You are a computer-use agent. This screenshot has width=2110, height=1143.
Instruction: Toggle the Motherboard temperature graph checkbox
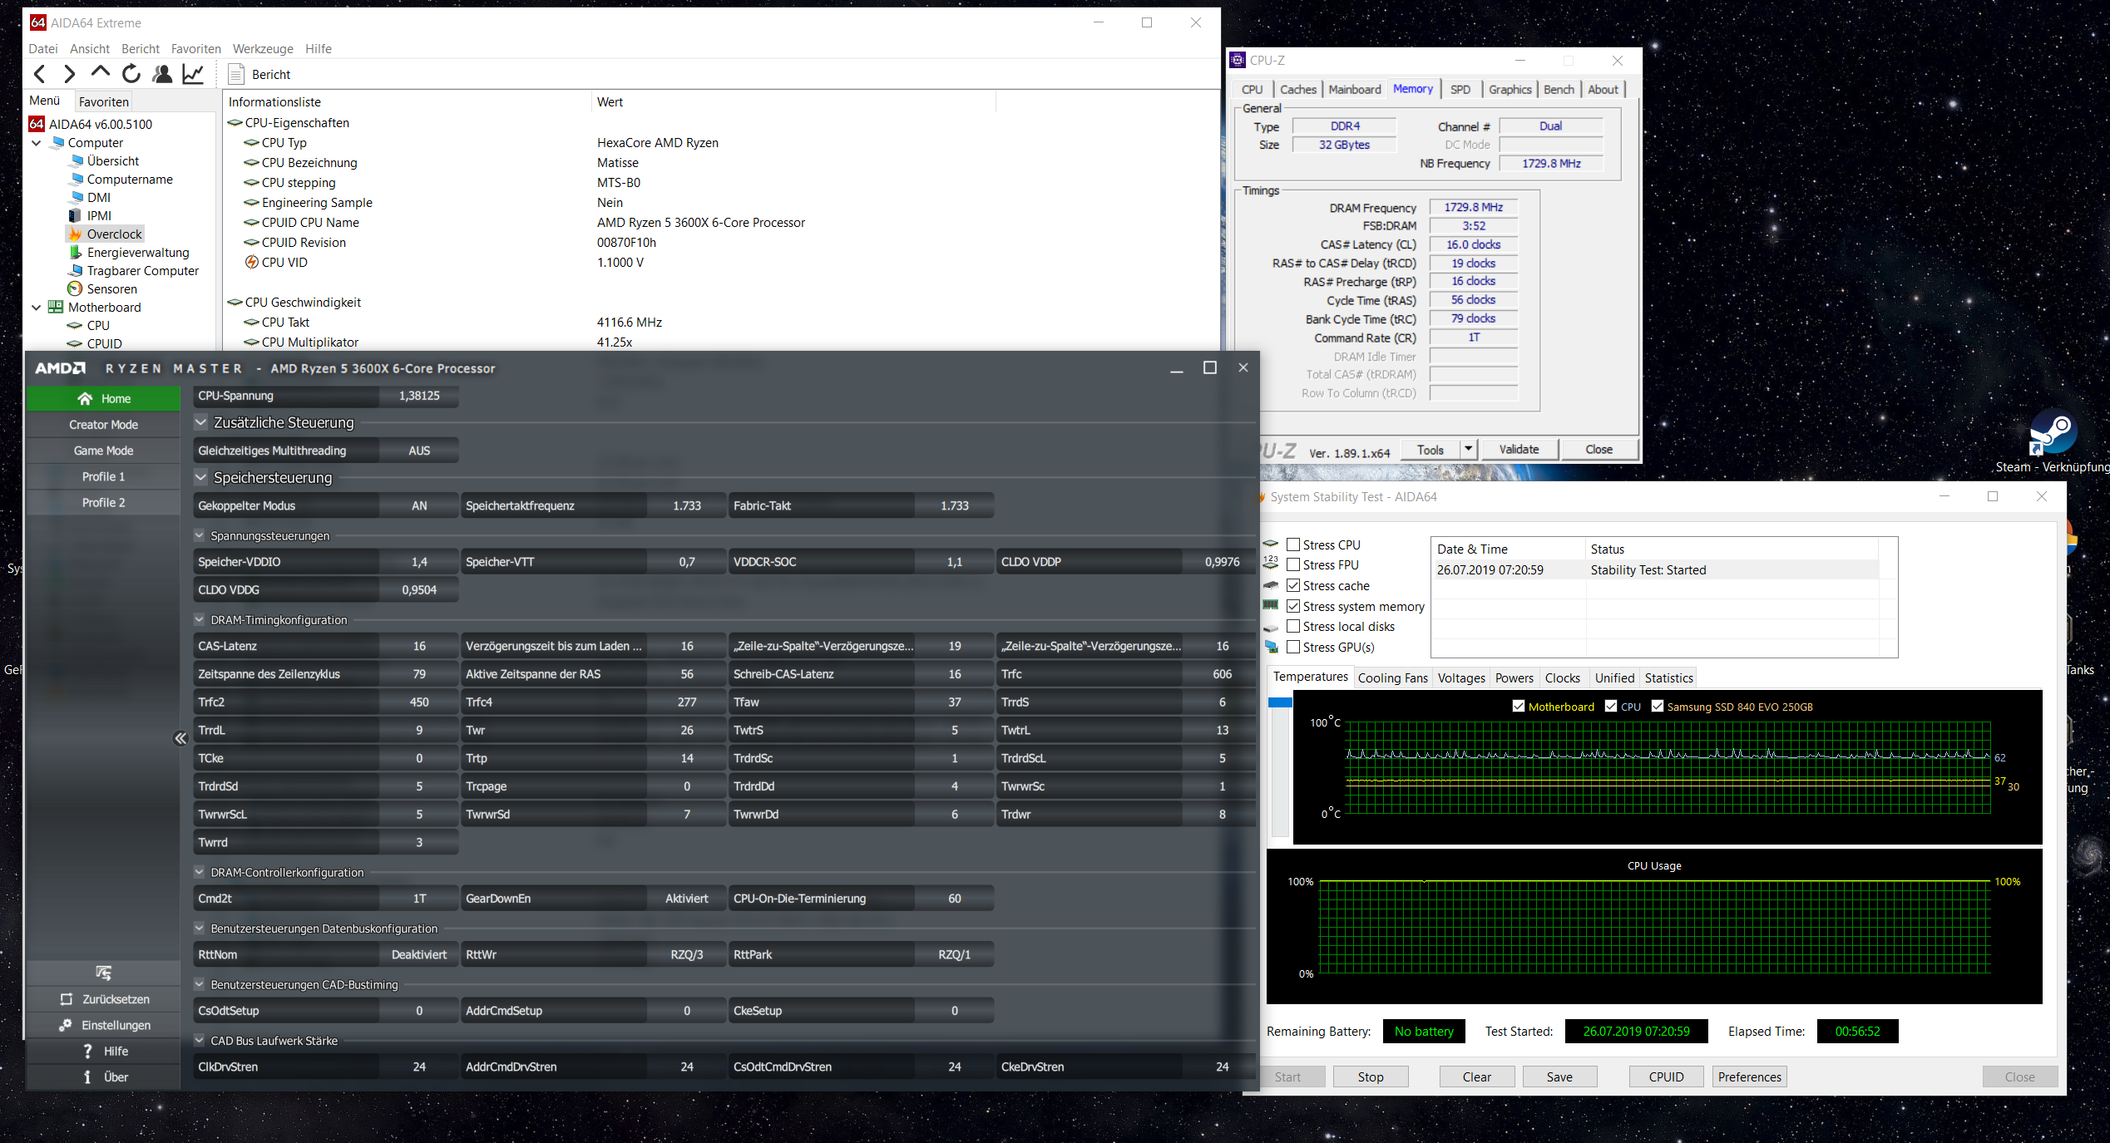pos(1519,707)
